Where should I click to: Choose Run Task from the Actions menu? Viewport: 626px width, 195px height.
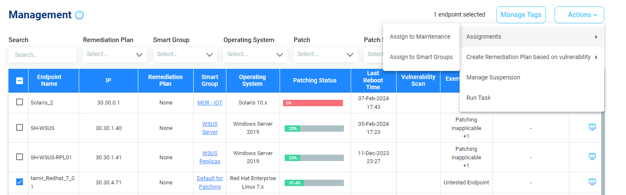(x=478, y=98)
